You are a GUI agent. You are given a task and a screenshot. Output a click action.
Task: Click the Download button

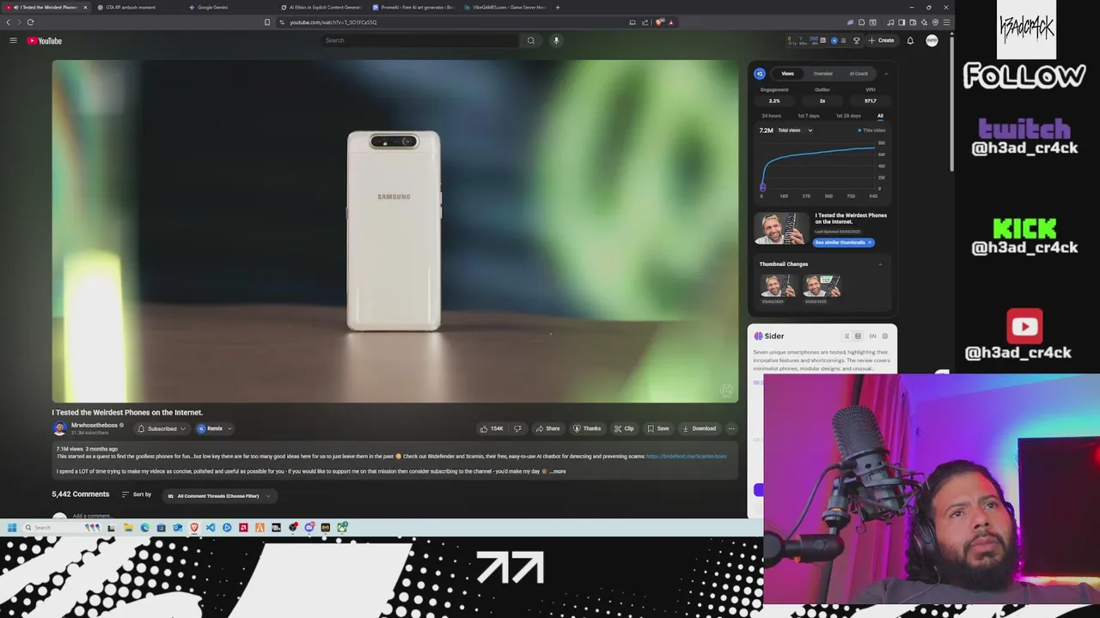click(699, 428)
